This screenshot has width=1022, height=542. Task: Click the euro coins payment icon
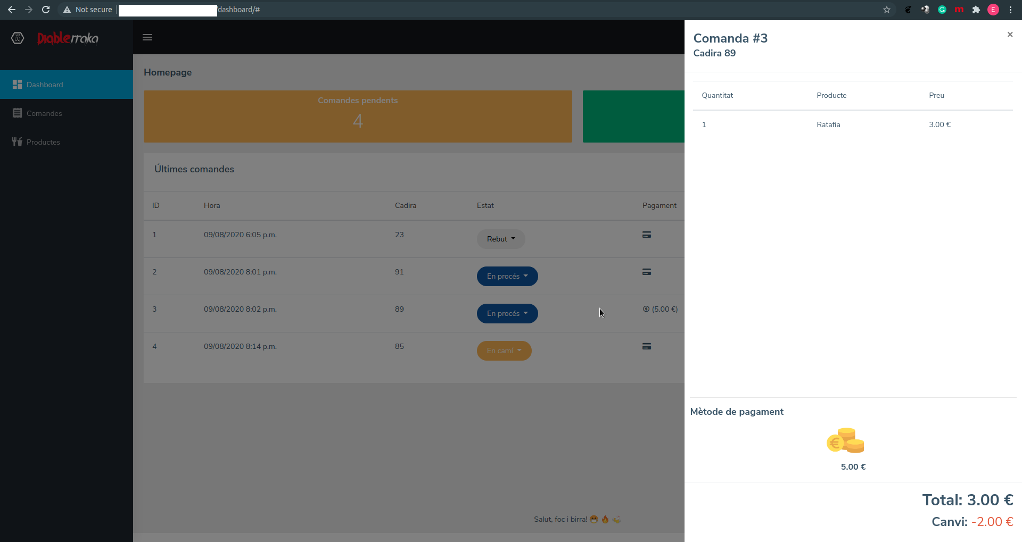coord(845,440)
